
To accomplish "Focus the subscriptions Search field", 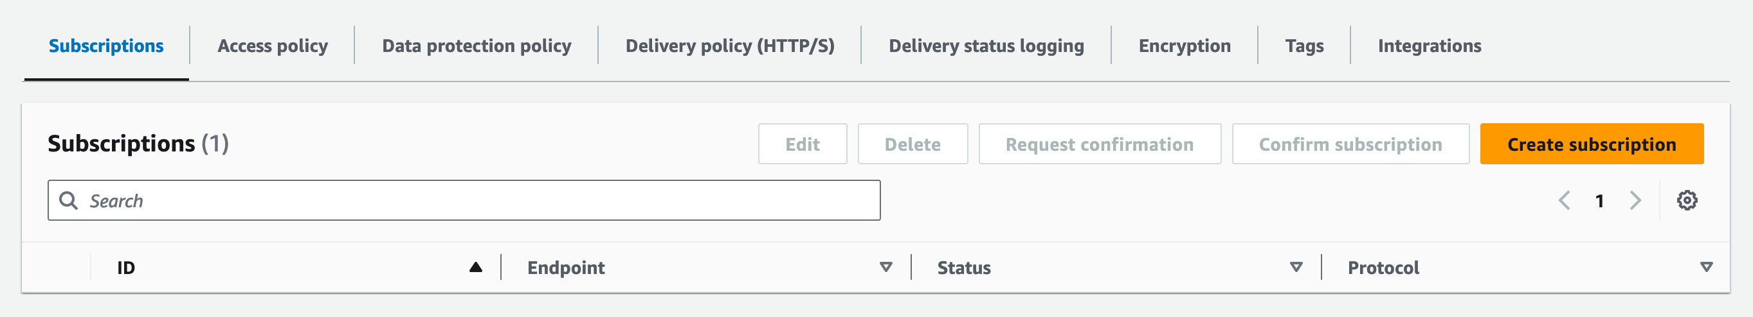I will pyautogui.click(x=464, y=200).
